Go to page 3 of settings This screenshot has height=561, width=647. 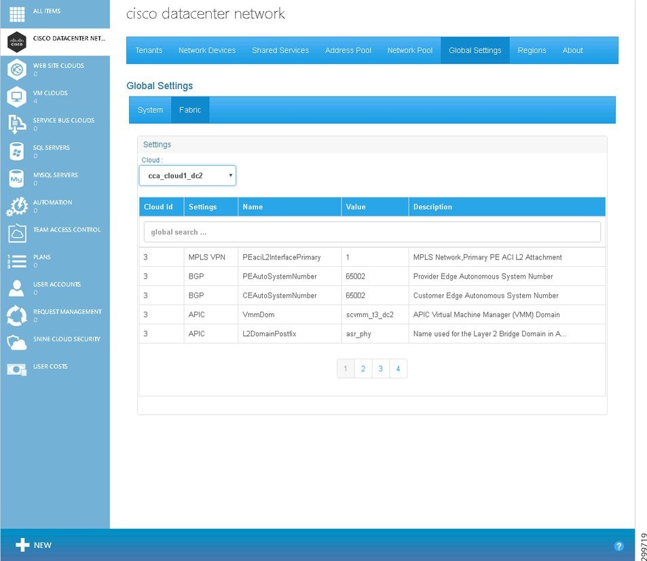coord(380,369)
